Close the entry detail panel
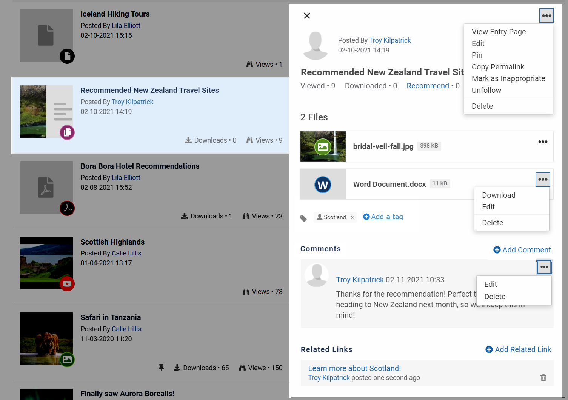The width and height of the screenshot is (568, 400). pos(307,15)
